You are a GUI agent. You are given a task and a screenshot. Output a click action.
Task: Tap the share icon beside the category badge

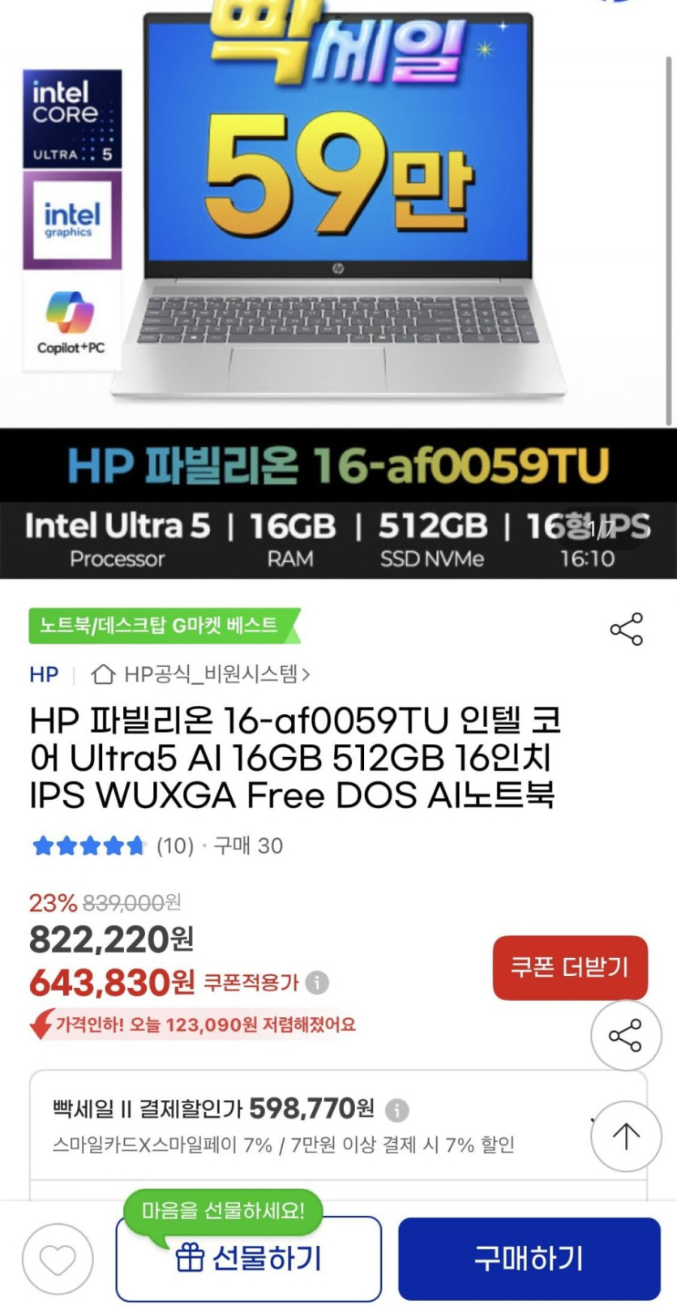click(x=626, y=629)
